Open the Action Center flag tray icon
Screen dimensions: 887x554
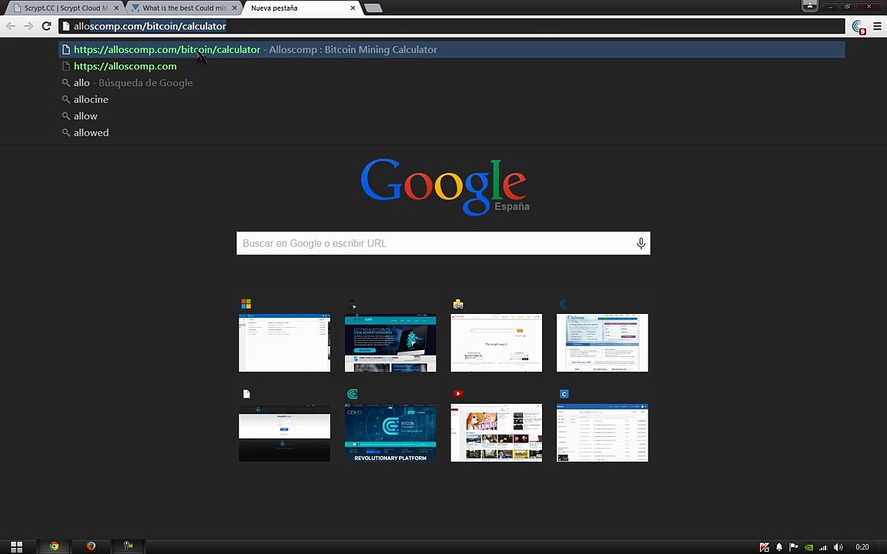click(794, 546)
